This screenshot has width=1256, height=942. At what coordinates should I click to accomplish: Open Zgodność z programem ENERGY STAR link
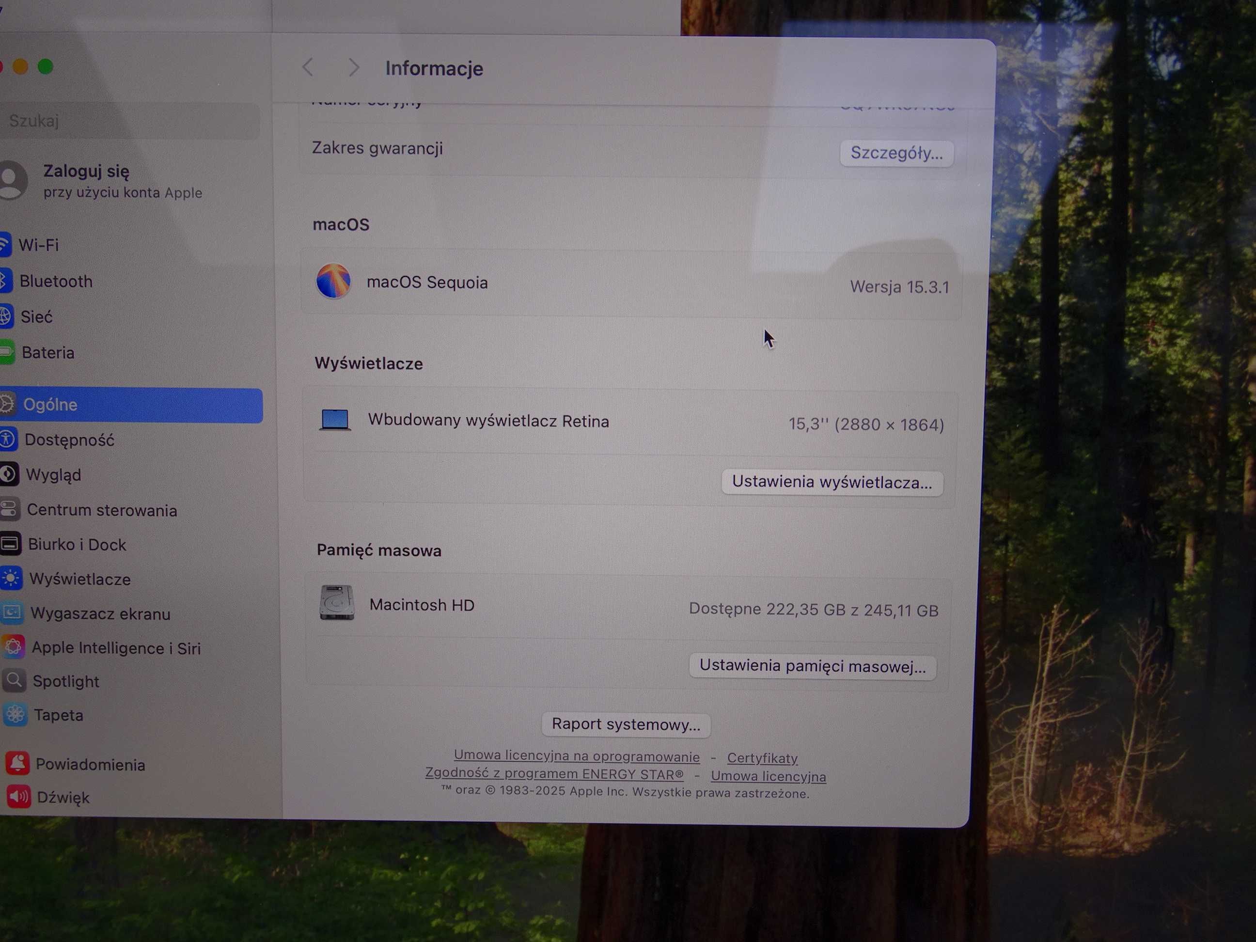(x=554, y=774)
